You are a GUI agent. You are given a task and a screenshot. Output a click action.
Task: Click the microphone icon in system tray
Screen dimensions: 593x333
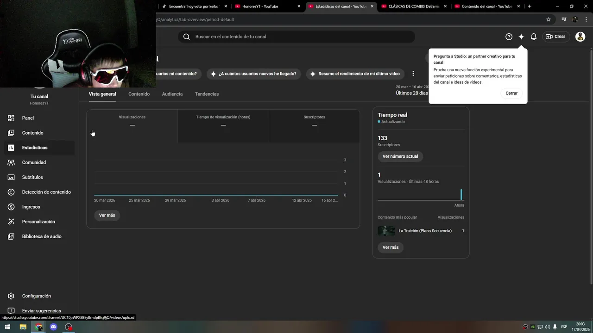tap(555, 327)
